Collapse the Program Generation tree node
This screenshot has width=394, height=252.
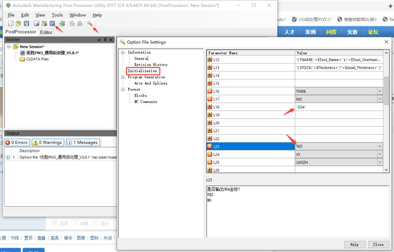122,77
